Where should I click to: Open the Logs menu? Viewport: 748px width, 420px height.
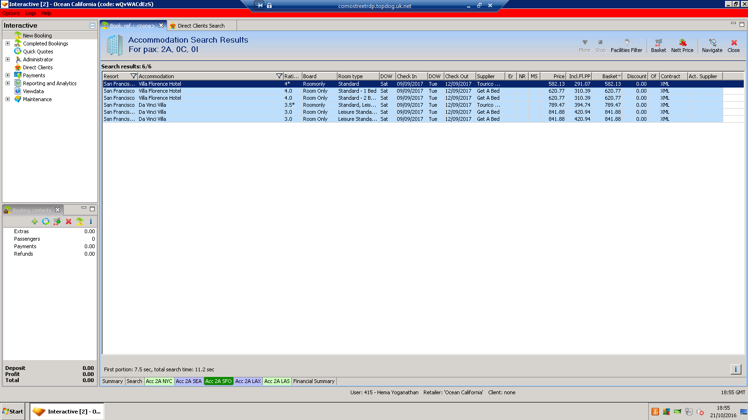point(30,13)
